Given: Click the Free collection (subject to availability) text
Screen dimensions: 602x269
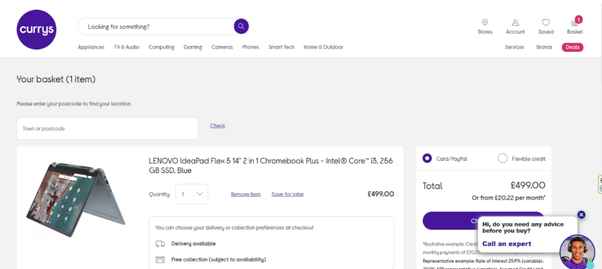Looking at the screenshot, I should pos(219,260).
